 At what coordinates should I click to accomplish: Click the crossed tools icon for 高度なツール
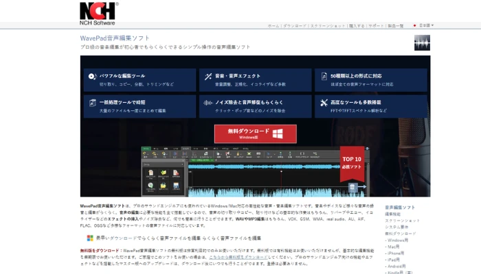click(324, 103)
